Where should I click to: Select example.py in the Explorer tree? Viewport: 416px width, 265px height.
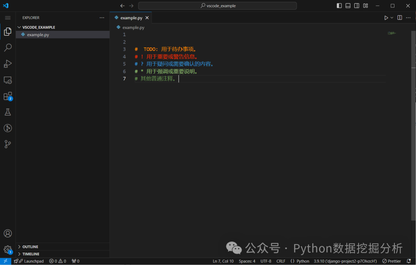pos(63,35)
